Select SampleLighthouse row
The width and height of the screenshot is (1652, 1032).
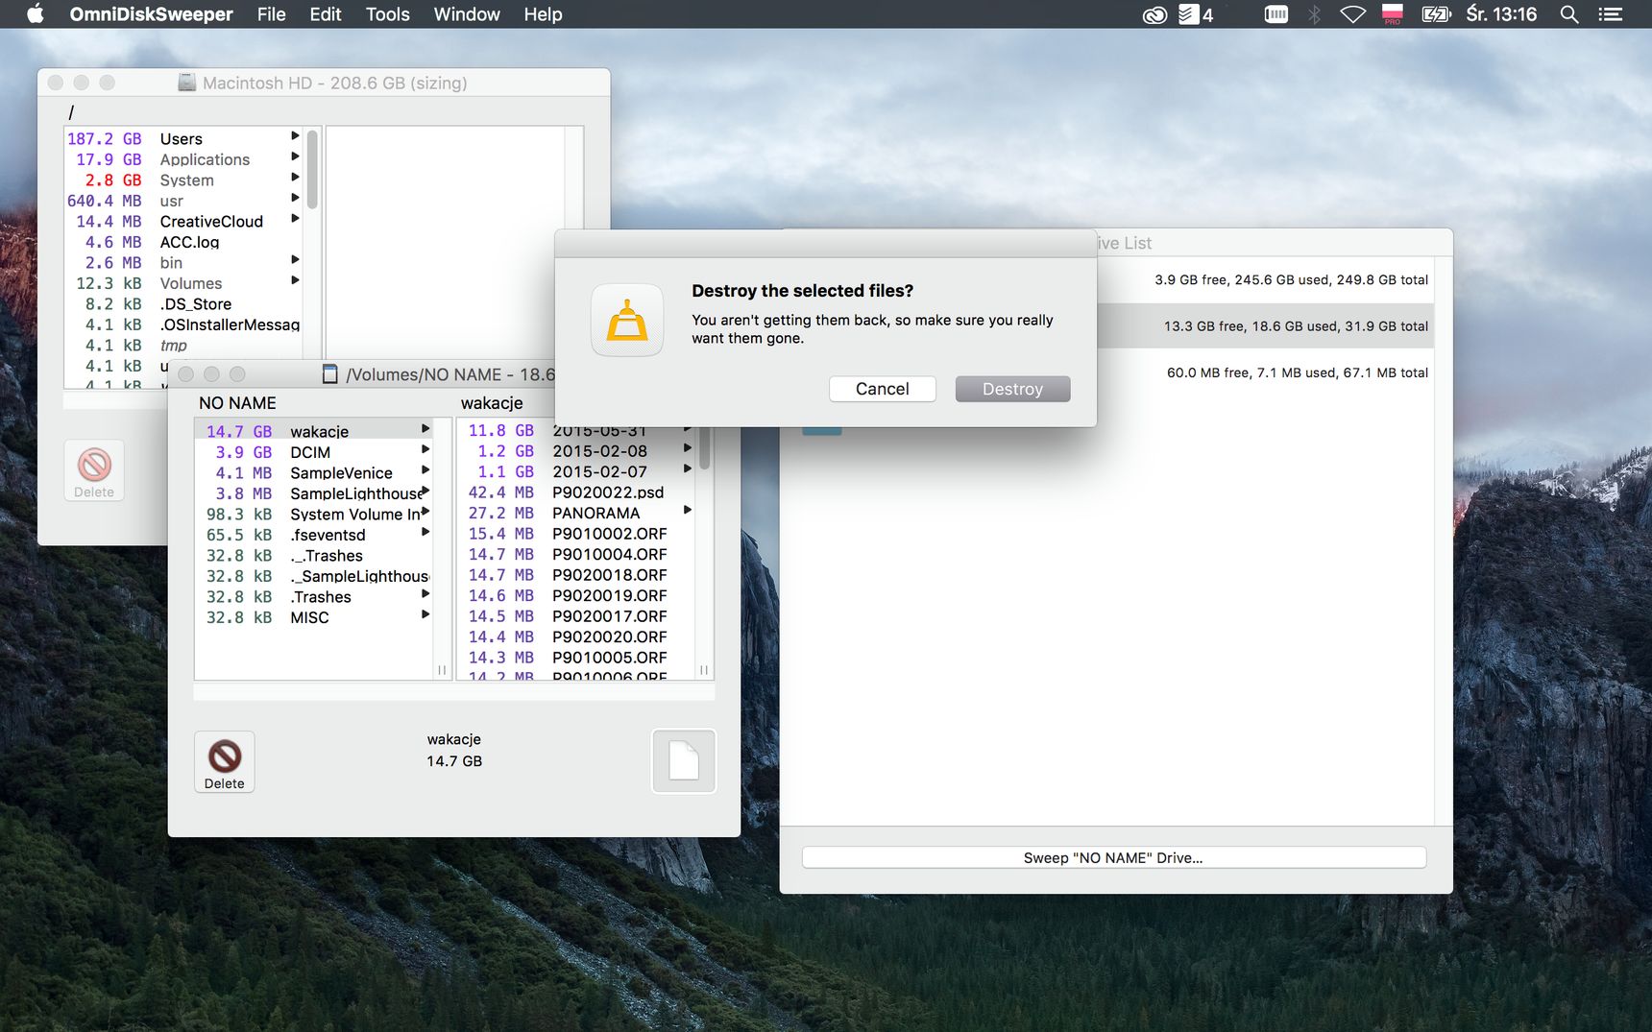pos(313,493)
